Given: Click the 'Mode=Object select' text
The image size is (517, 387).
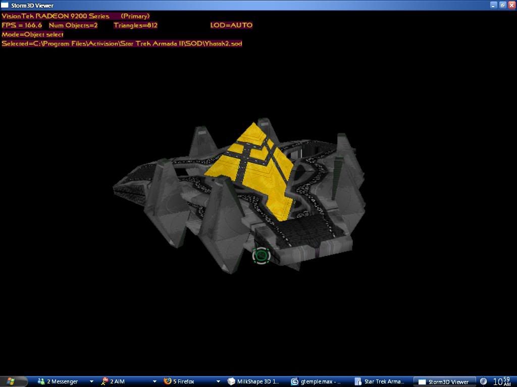Looking at the screenshot, I should (32, 34).
